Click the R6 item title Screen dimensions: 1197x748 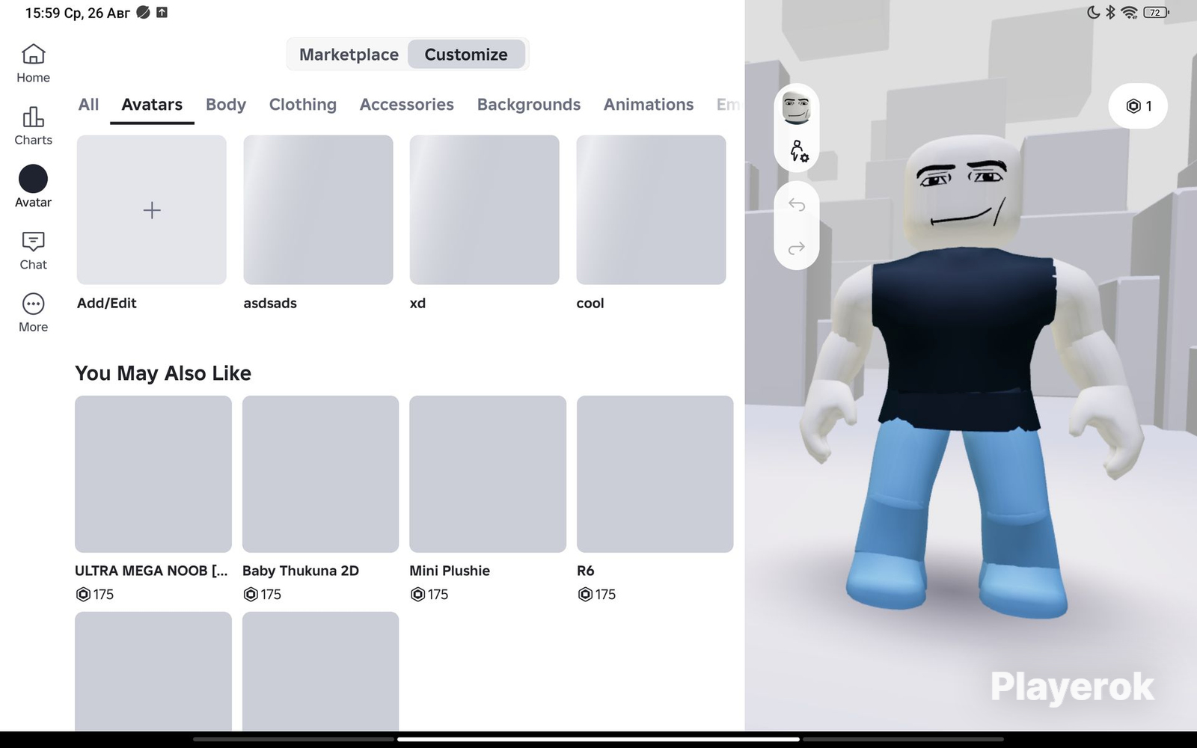(586, 571)
